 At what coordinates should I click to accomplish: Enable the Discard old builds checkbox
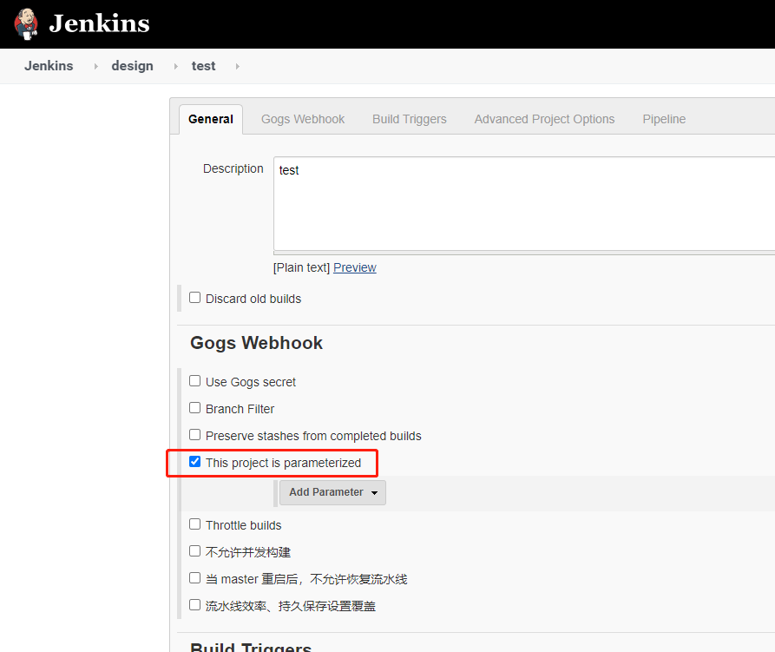(194, 297)
